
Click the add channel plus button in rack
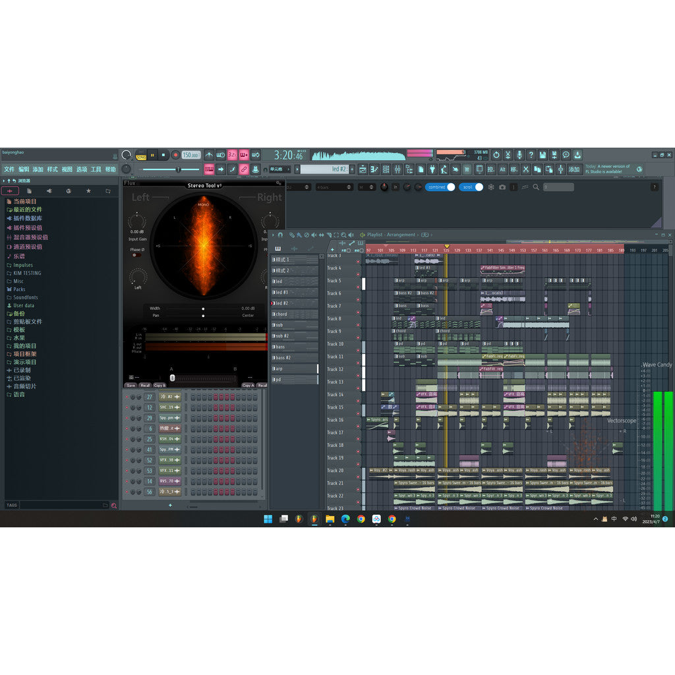tap(171, 505)
